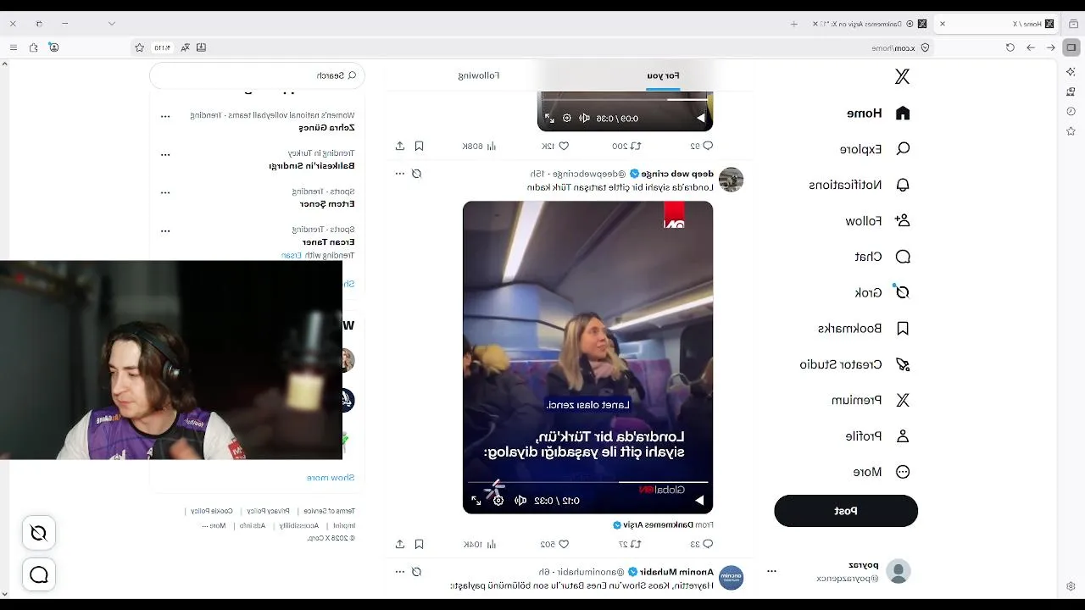The width and height of the screenshot is (1085, 610).
Task: Play the 0:09 / 0:36 video
Action: click(699, 119)
